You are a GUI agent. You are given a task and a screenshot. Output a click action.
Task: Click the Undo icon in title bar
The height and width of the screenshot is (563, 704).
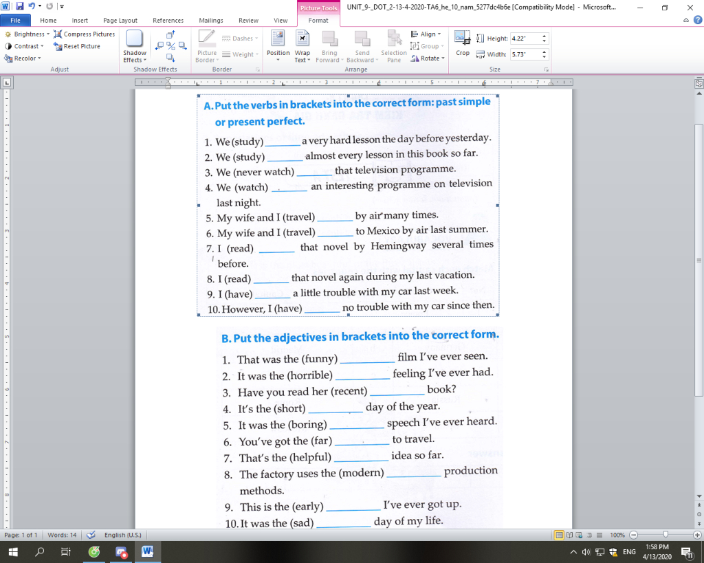point(32,6)
